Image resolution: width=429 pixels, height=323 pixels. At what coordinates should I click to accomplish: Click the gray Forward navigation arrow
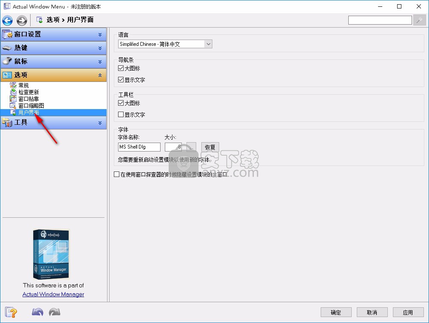(x=22, y=20)
